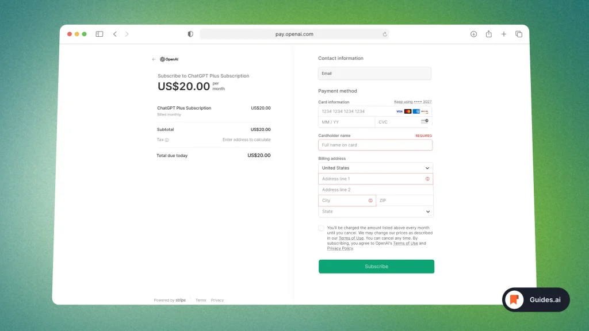
Task: Open the Safari downloads icon
Action: coord(474,34)
